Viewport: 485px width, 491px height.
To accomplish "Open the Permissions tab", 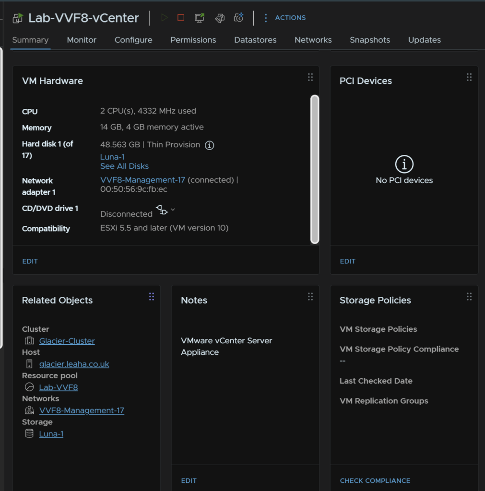I will pos(193,40).
